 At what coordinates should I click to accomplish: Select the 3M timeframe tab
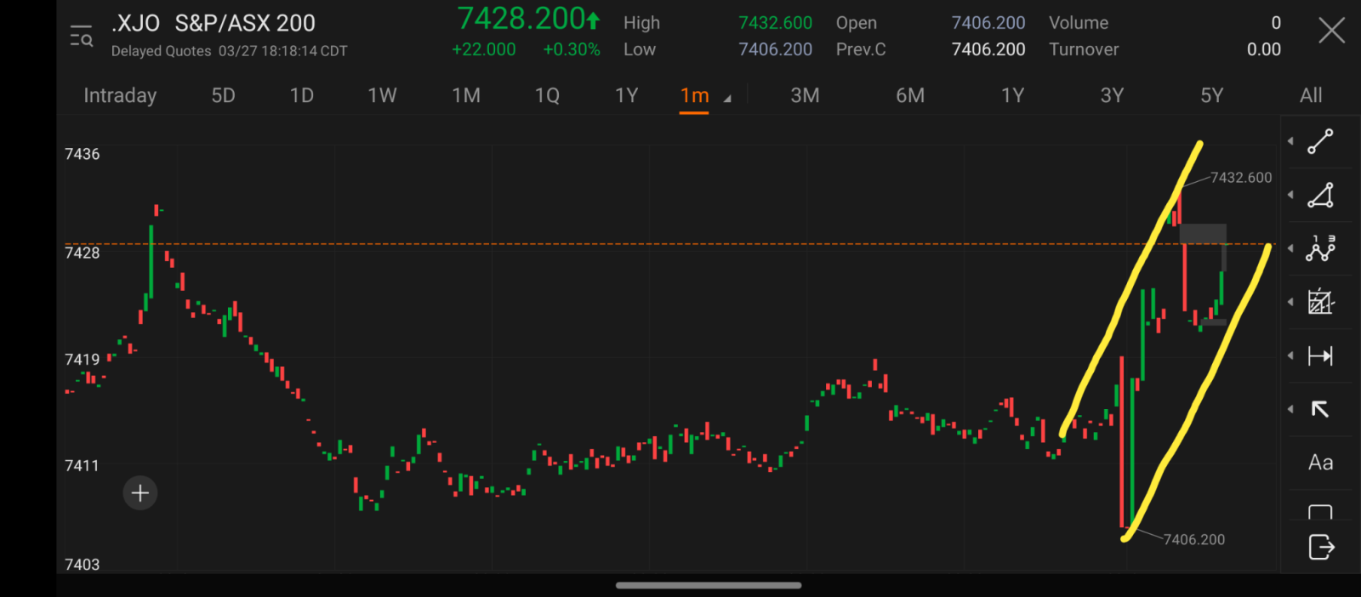805,95
